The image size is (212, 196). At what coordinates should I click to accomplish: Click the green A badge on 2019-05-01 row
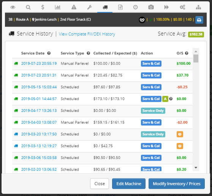click(x=165, y=99)
